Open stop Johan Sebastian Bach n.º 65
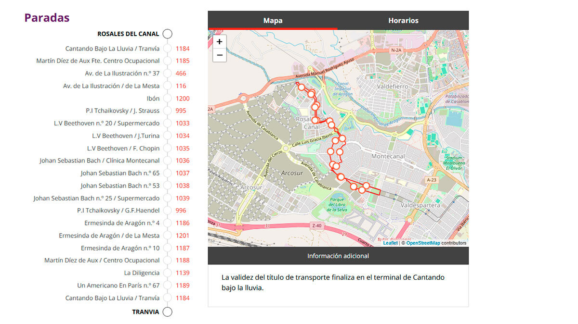Image resolution: width=578 pixels, height=324 pixels. pos(120,173)
